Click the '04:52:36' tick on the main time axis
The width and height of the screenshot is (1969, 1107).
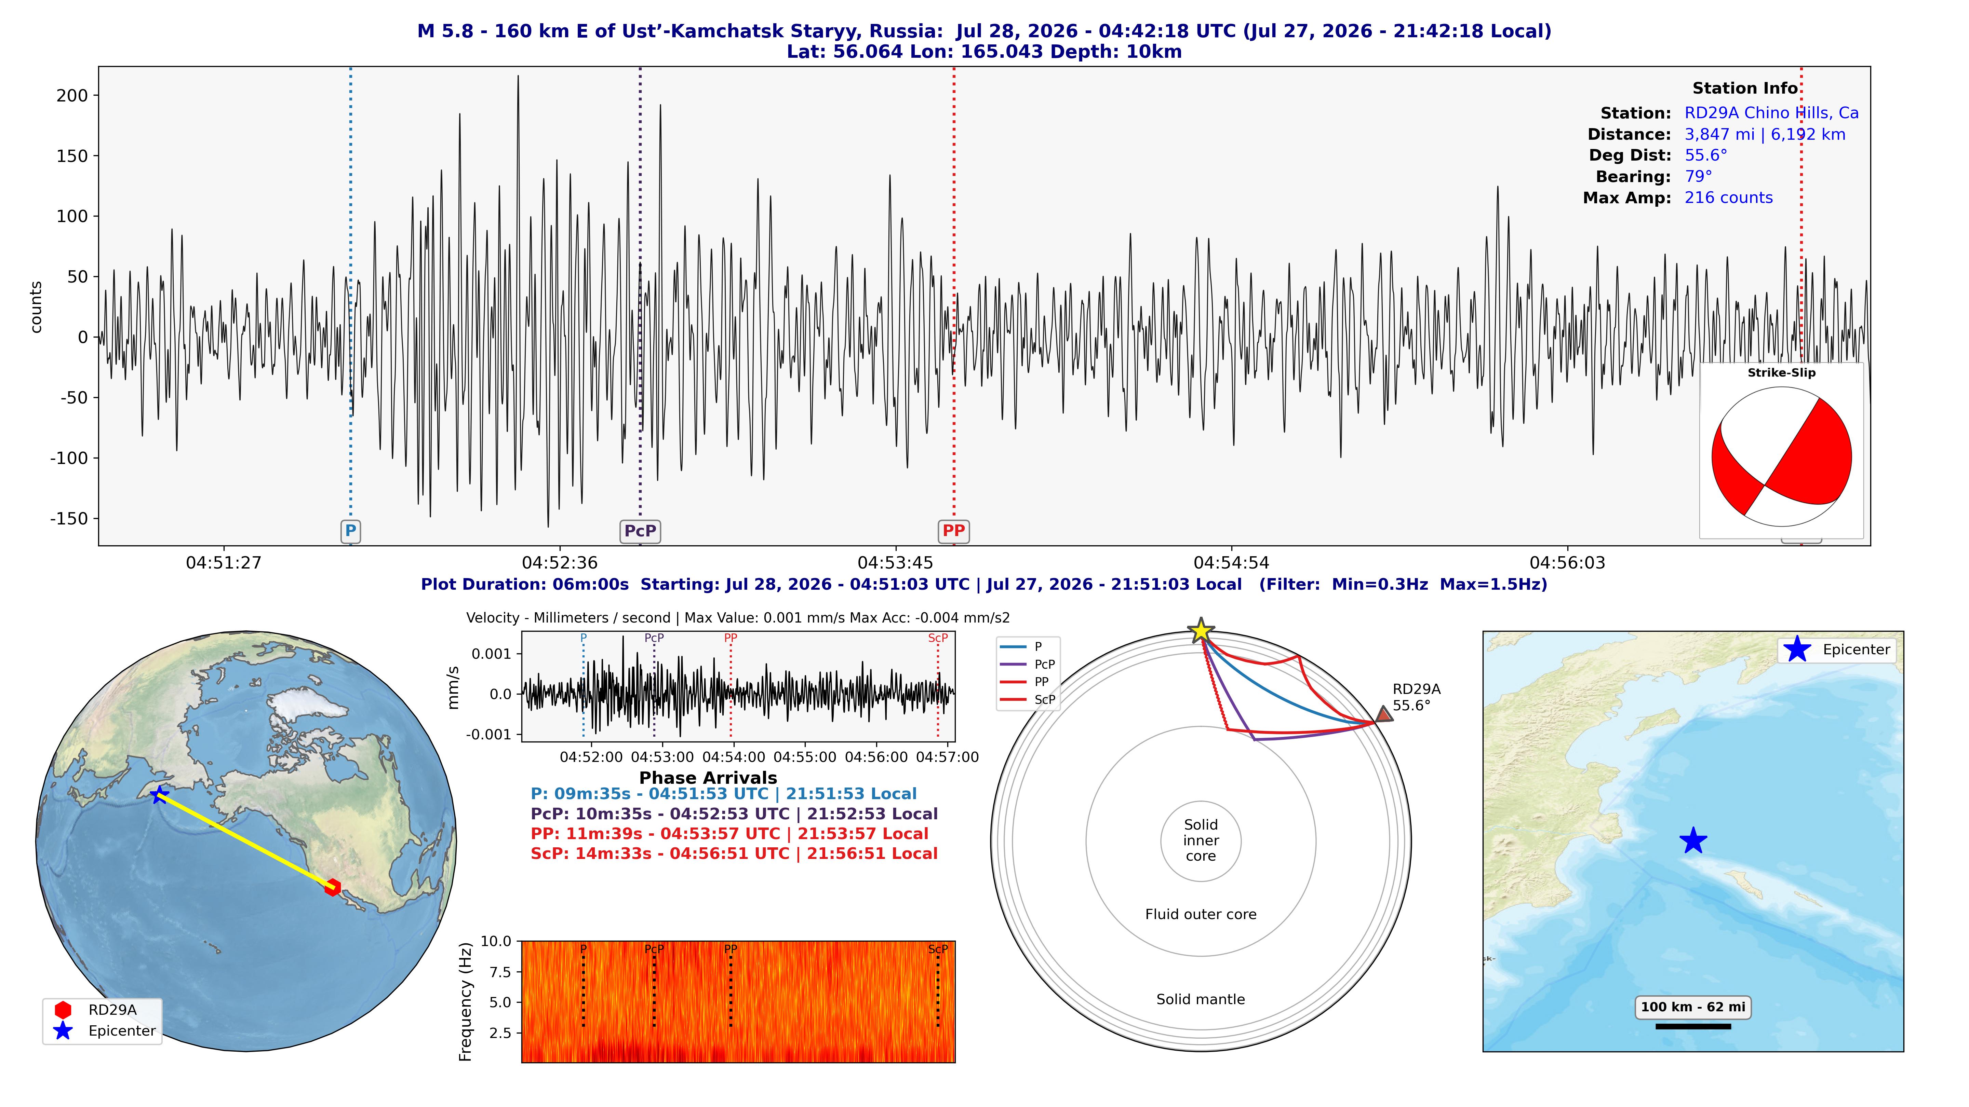[x=560, y=563]
